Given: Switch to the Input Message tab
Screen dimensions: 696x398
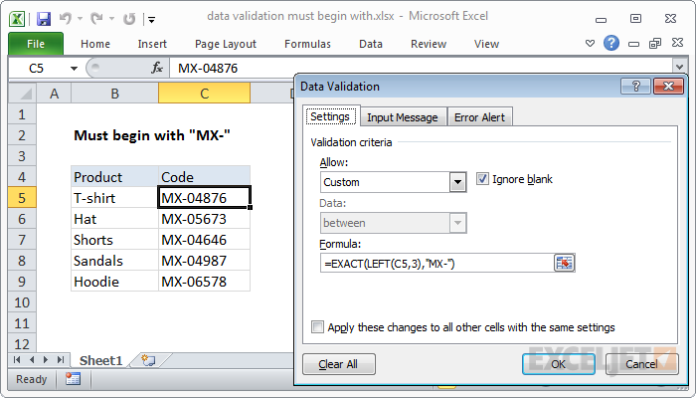Looking at the screenshot, I should (x=402, y=116).
